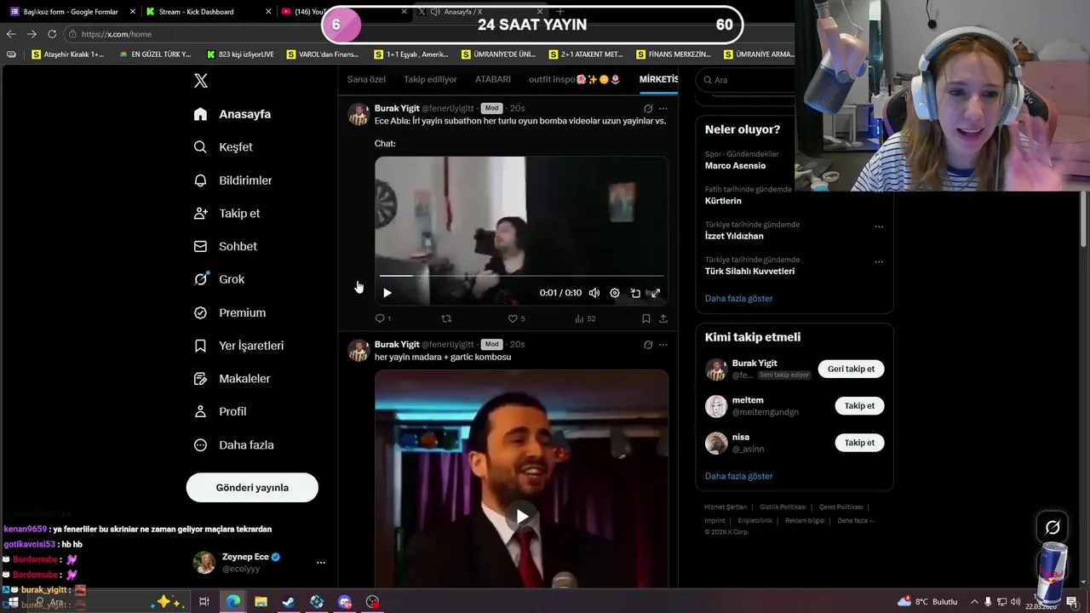1090x613 pixels.
Task: Open Windows Task View on taskbar
Action: 204,601
